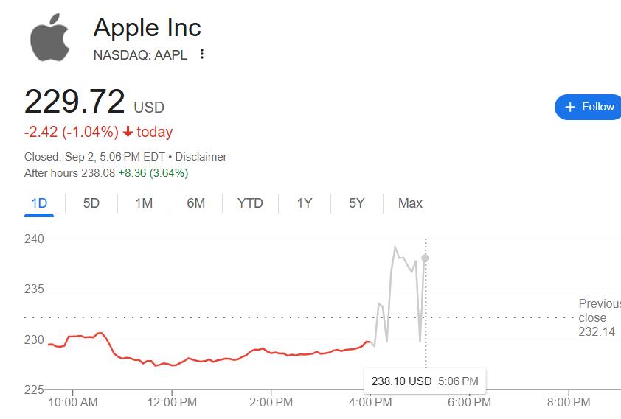Click the red down arrow icon

128,133
